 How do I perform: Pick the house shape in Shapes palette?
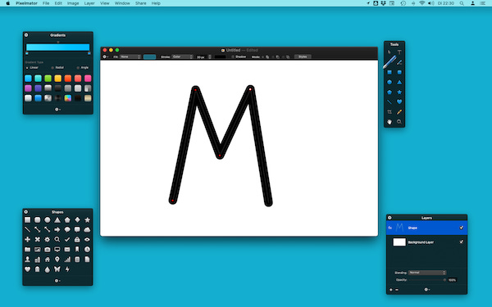point(48,260)
